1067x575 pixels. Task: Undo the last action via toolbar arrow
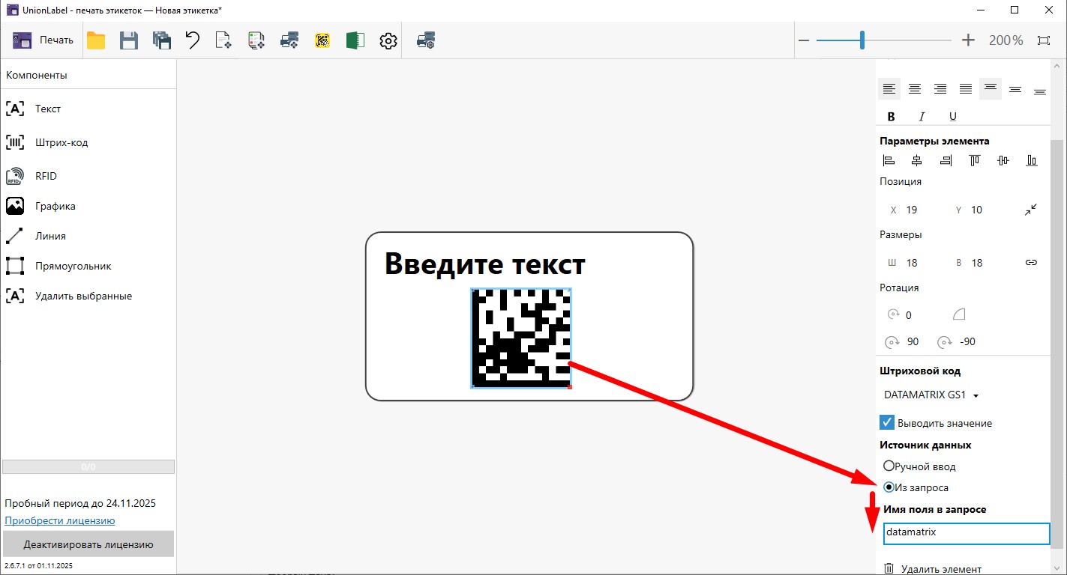[x=192, y=40]
